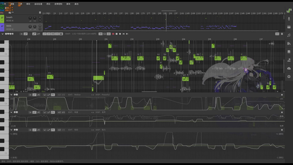The height and width of the screenshot is (165, 293).
Task: Toggle the piano roll phoneme display button
Action: click(57, 34)
